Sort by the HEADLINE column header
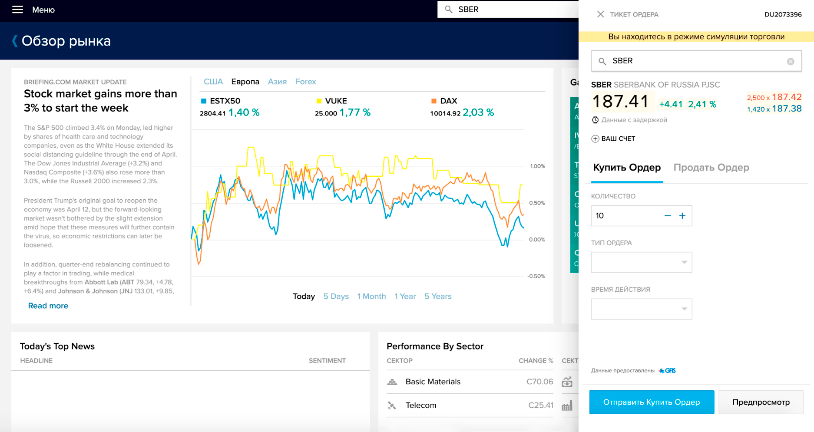This screenshot has height=432, width=814. tap(36, 361)
